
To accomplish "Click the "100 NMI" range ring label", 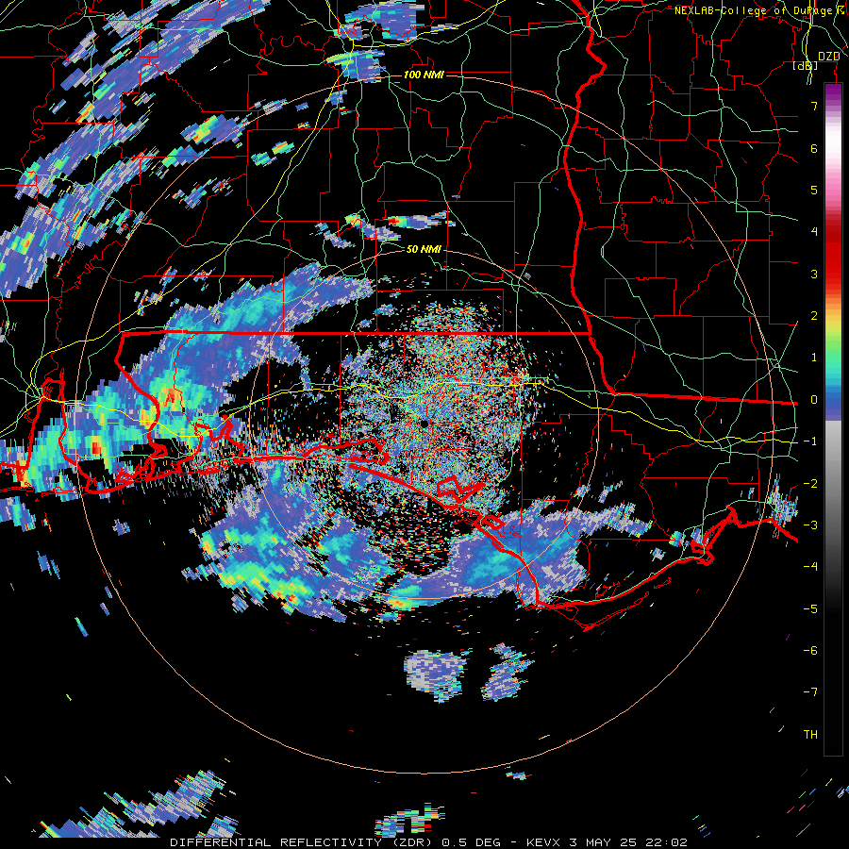I will pos(424,75).
